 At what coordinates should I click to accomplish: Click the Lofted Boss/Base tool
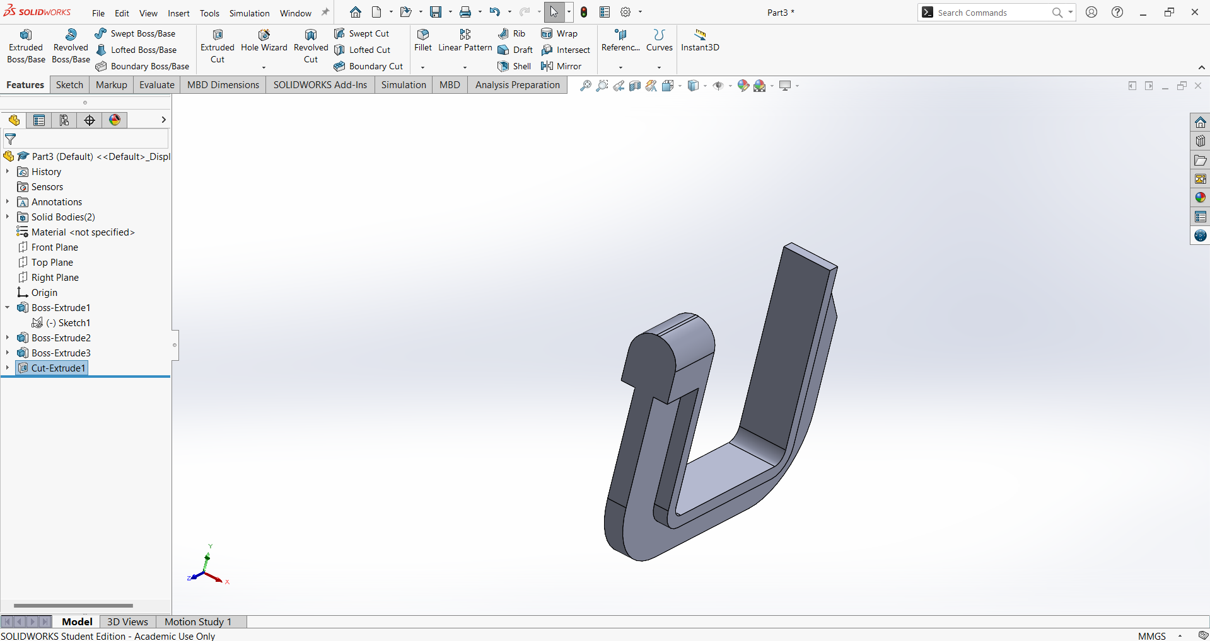[x=136, y=50]
